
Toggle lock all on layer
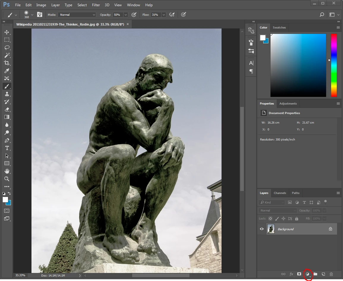(297, 219)
